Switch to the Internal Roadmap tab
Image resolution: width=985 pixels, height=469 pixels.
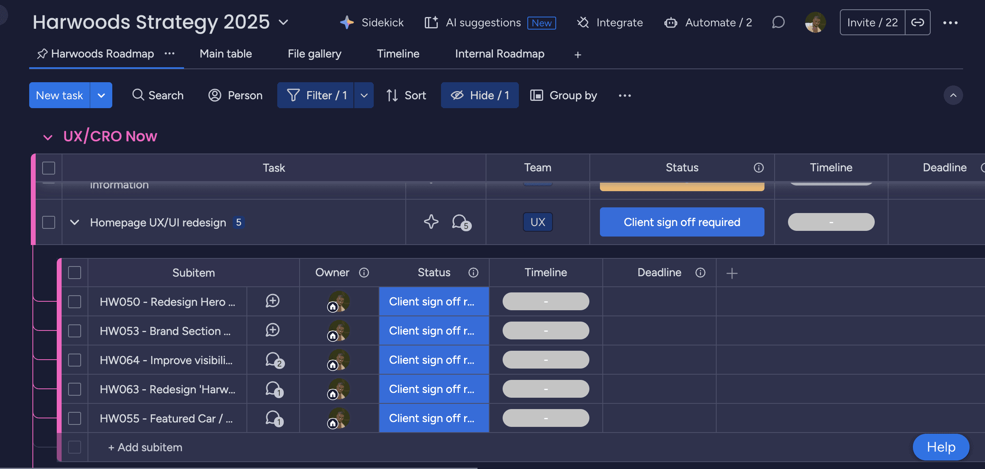(x=499, y=54)
